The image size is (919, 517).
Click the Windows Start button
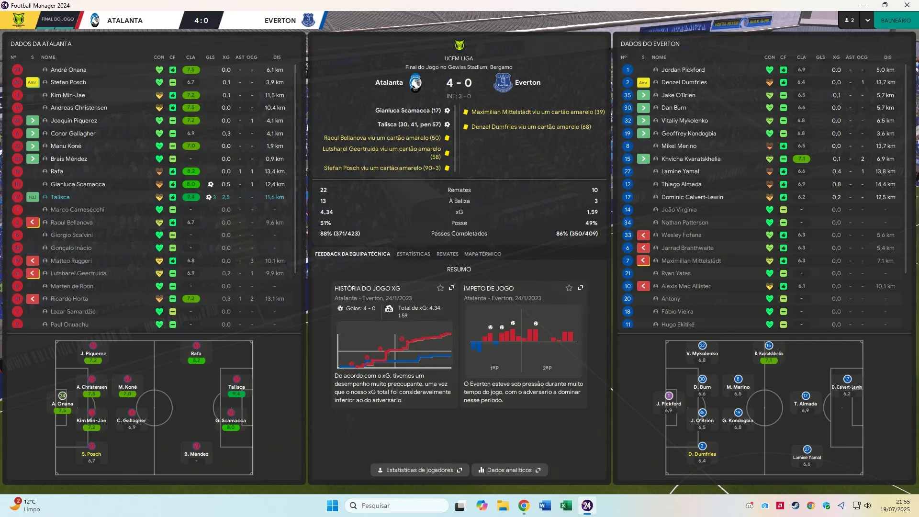pyautogui.click(x=332, y=506)
